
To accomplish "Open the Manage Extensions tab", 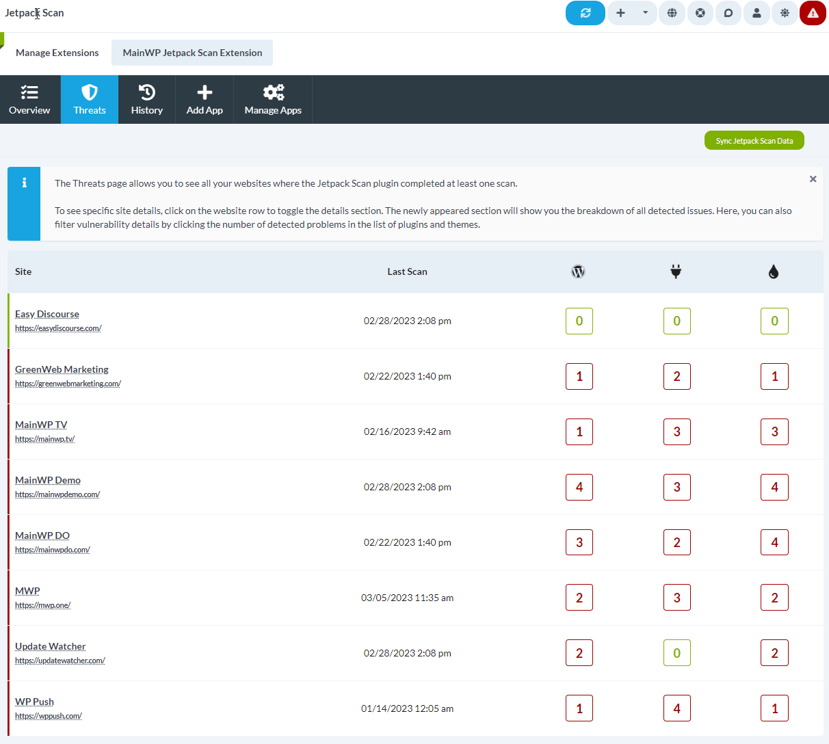I will [57, 53].
